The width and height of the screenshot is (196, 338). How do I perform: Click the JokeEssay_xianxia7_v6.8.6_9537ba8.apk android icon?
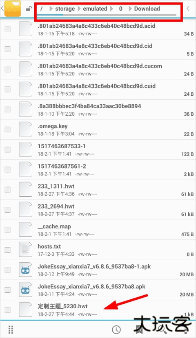(x=25, y=290)
